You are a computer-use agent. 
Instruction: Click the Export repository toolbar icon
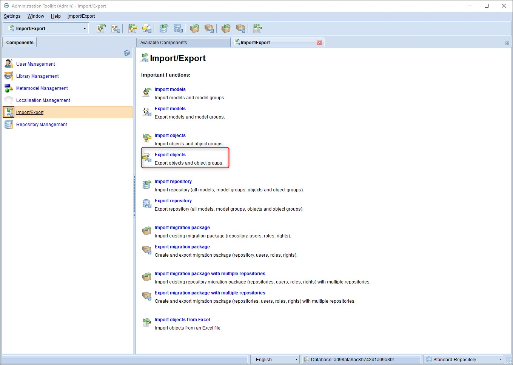pyautogui.click(x=178, y=28)
